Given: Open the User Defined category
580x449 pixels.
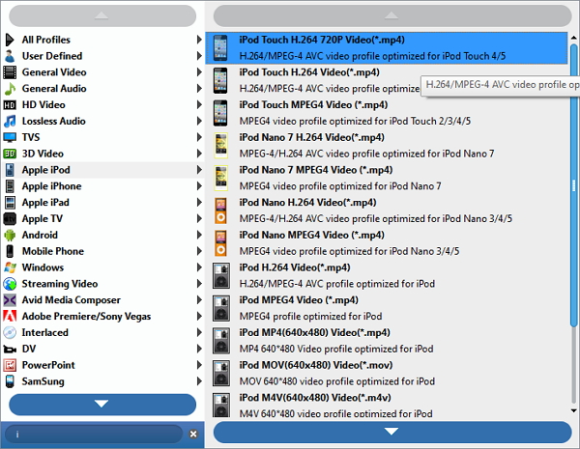Looking at the screenshot, I should (103, 56).
